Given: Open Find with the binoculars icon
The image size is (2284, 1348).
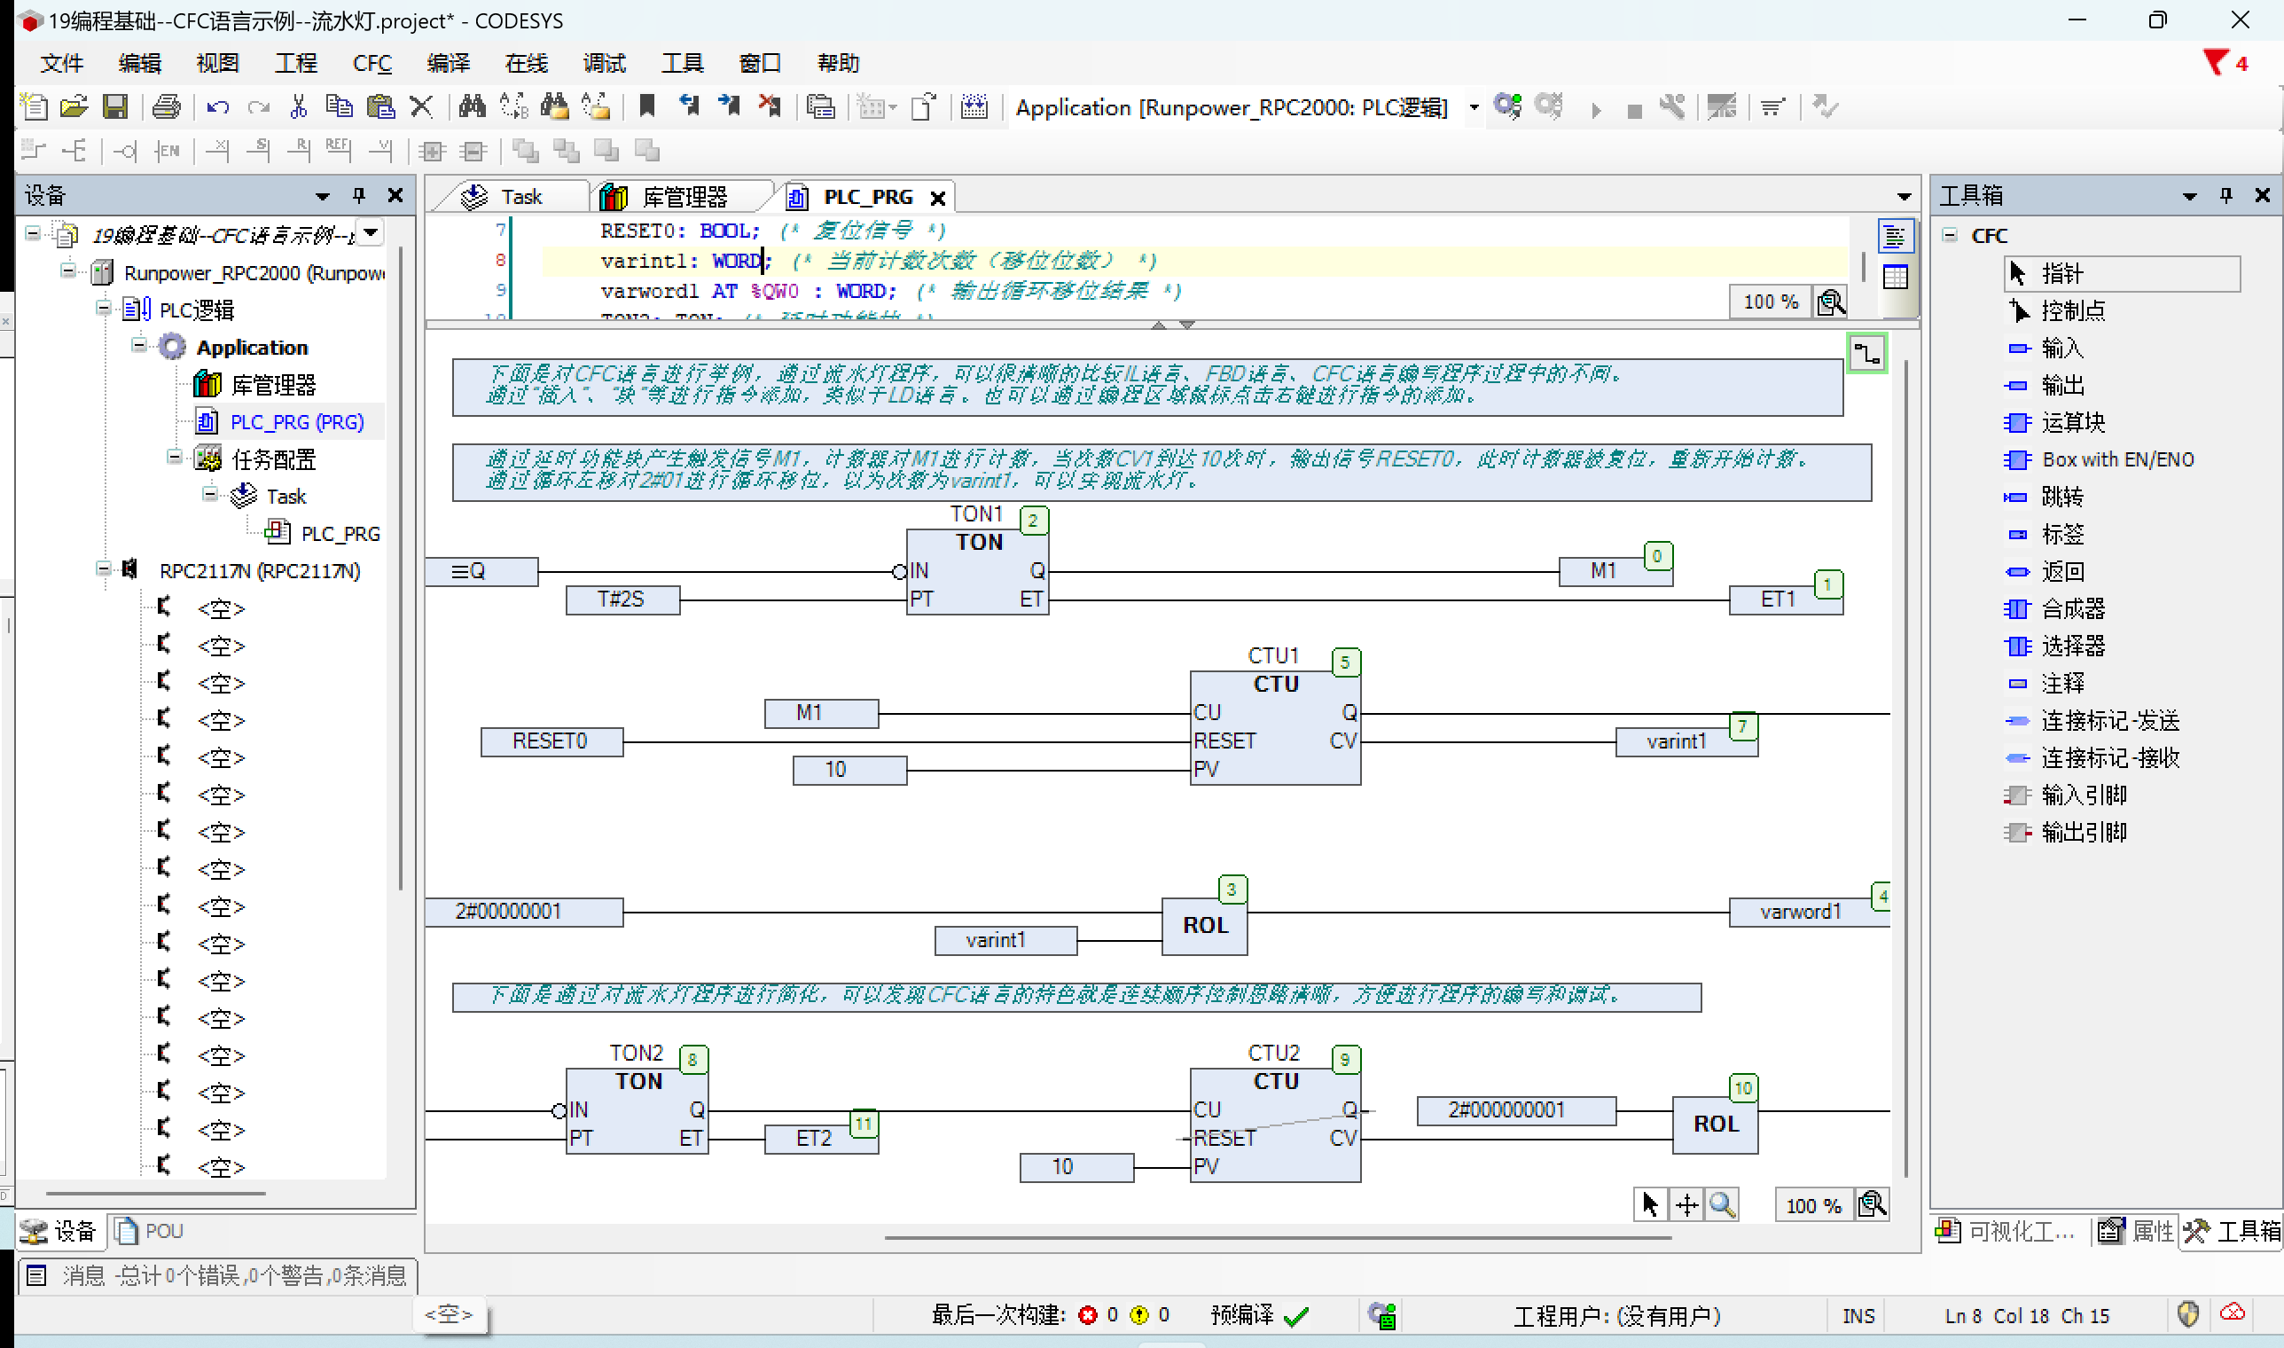Looking at the screenshot, I should tap(473, 107).
